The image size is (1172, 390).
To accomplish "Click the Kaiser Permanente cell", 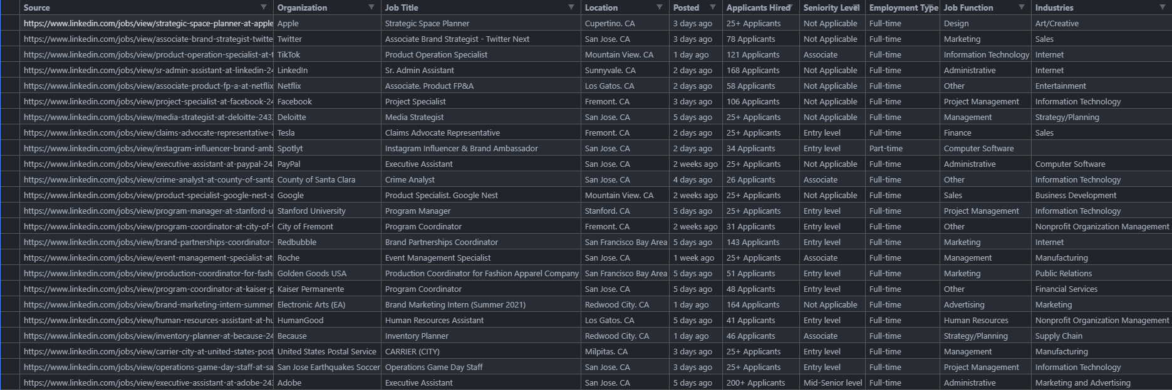I will click(x=328, y=289).
